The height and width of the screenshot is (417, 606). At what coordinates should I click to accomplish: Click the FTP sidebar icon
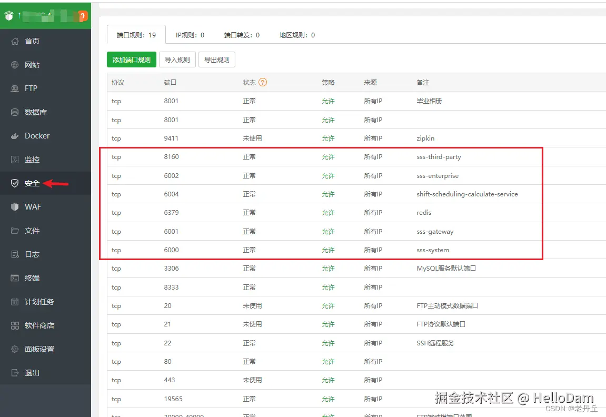[x=15, y=88]
